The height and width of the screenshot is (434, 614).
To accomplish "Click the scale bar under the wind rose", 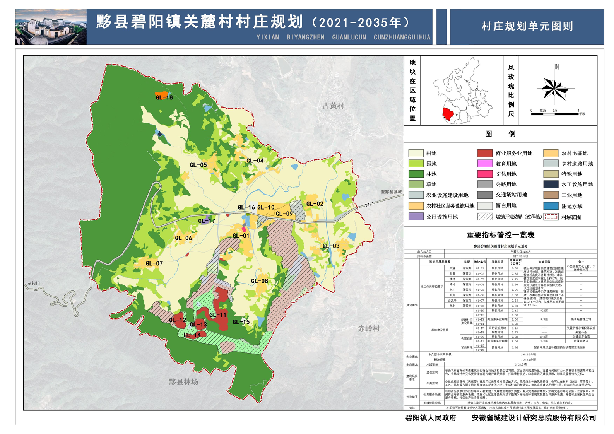I will click(555, 114).
